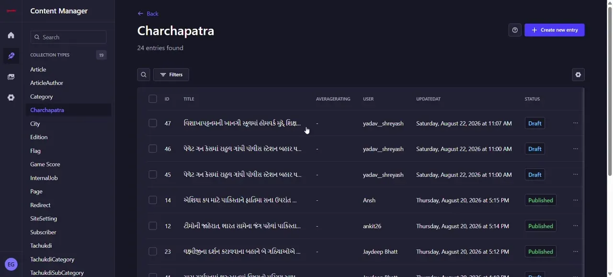Open the EG user avatar menu
Image resolution: width=613 pixels, height=277 pixels.
point(11,264)
